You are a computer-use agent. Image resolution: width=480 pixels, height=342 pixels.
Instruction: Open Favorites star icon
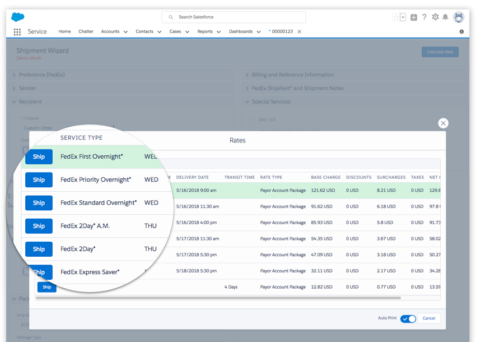point(396,17)
